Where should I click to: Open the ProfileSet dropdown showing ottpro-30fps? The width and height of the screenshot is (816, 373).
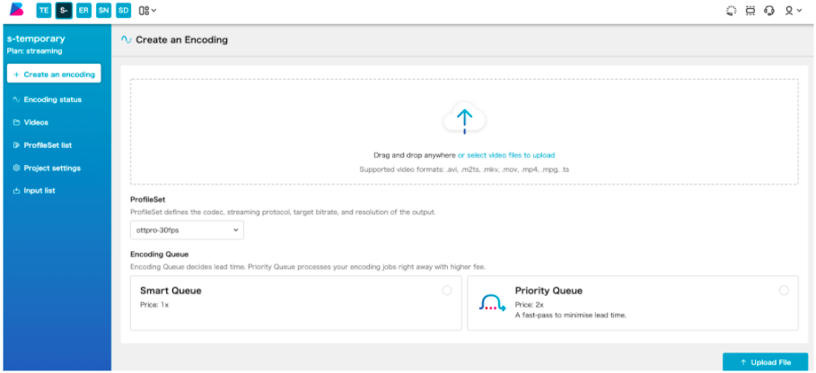(187, 230)
